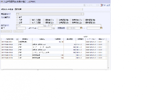Open the lookup icon next to ロケーション field
Screen dimensions: 158x100
point(54,28)
